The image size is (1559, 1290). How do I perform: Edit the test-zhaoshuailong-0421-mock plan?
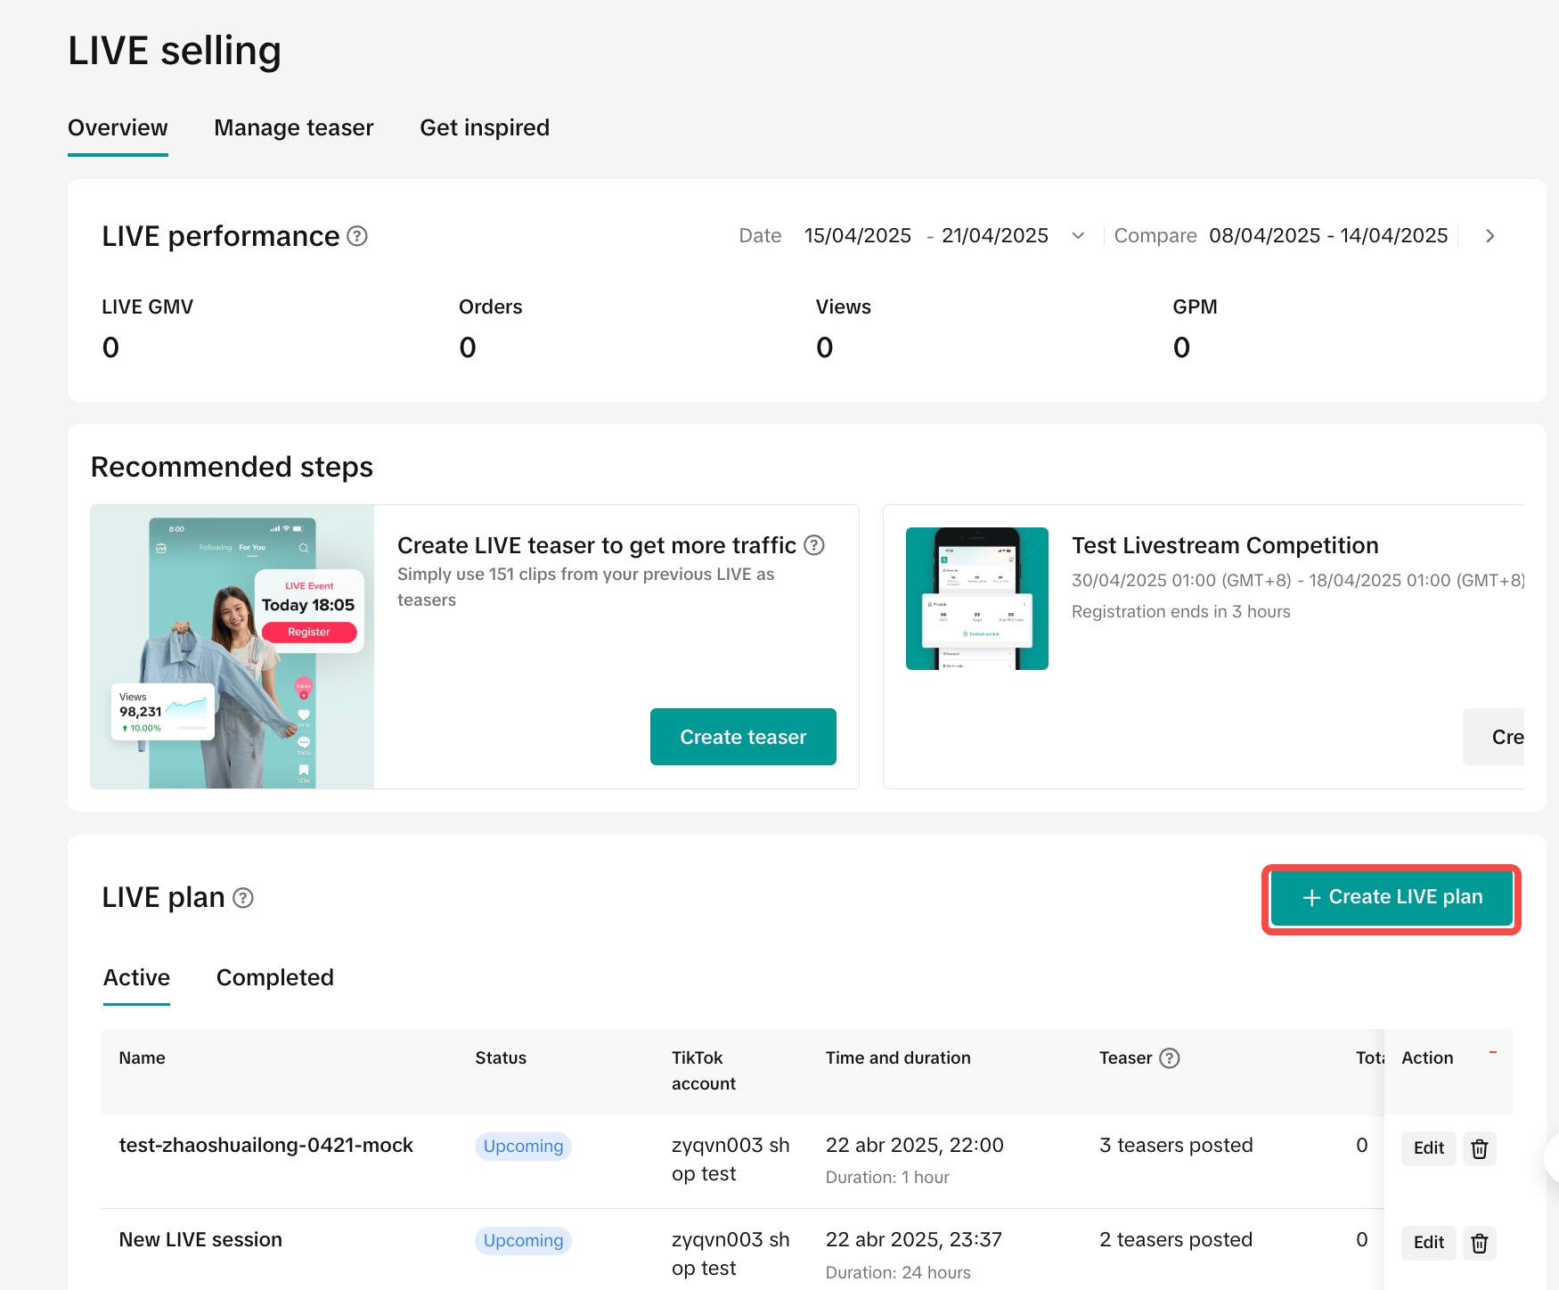pos(1428,1148)
